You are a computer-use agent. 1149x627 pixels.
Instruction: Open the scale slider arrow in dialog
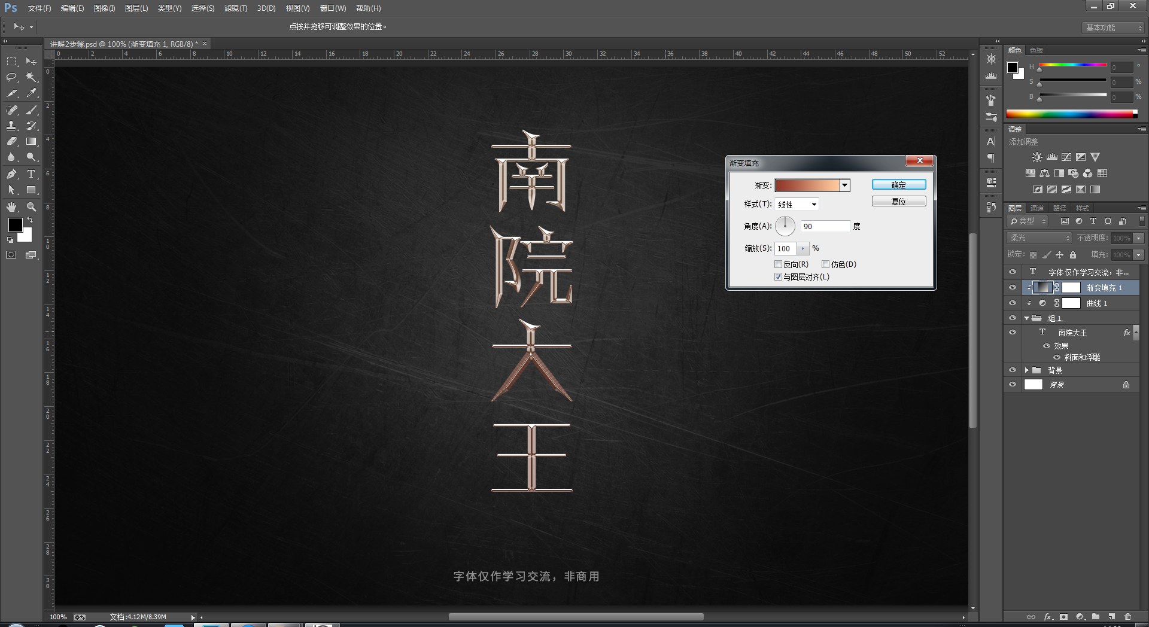(803, 249)
